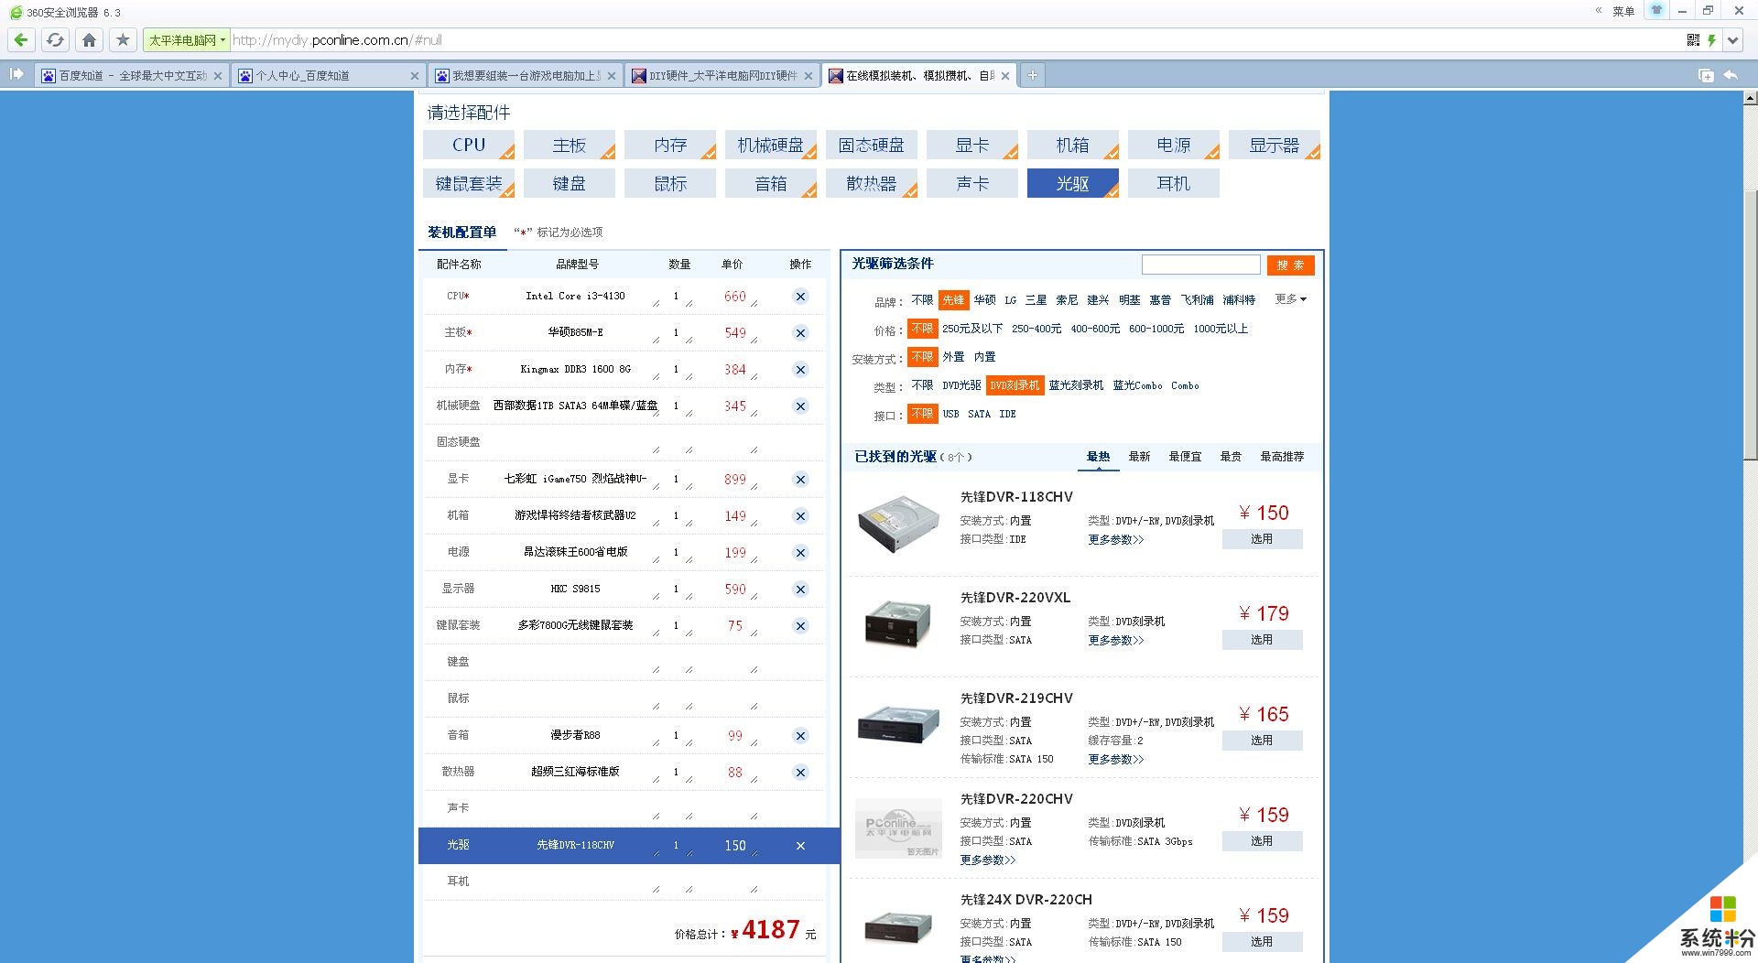
Task: Expand 更多参数 for 先锋DVR-118CHV
Action: click(1115, 540)
